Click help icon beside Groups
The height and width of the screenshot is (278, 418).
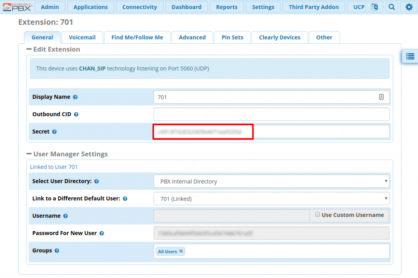point(57,251)
